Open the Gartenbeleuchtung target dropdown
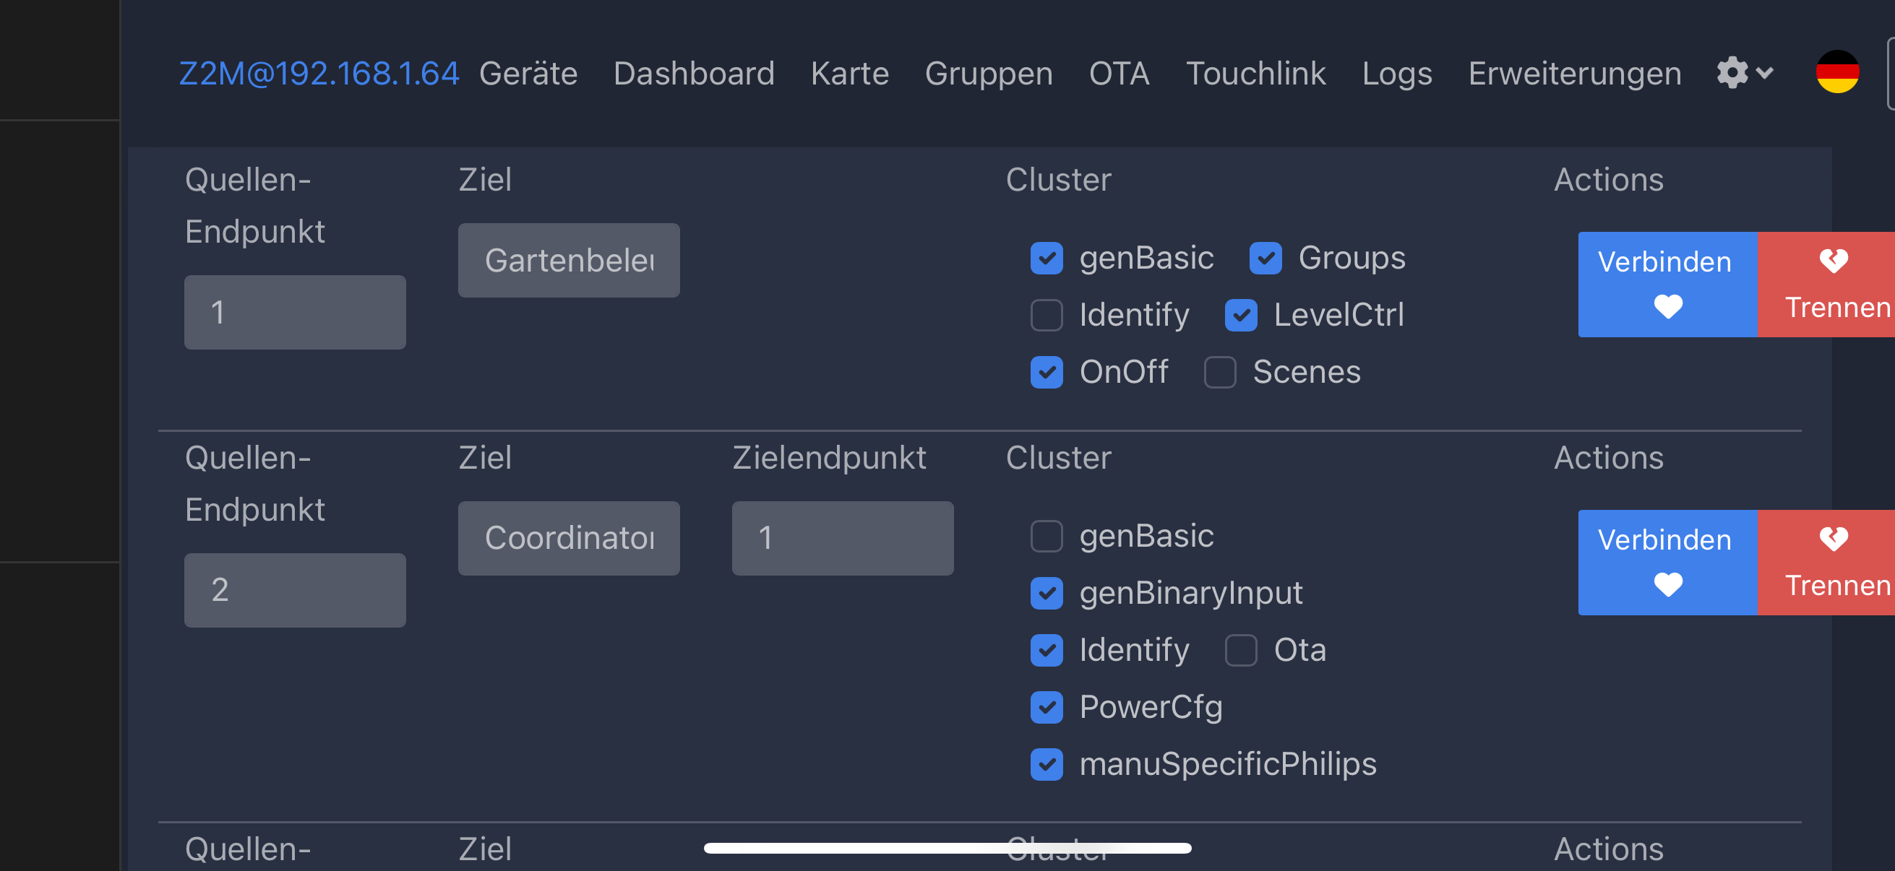The image size is (1895, 871). pos(569,260)
